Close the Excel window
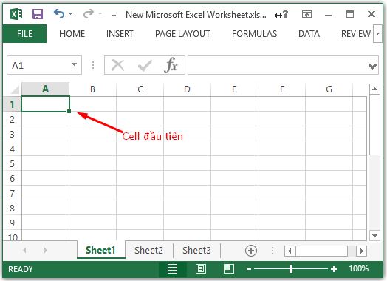 click(x=371, y=14)
